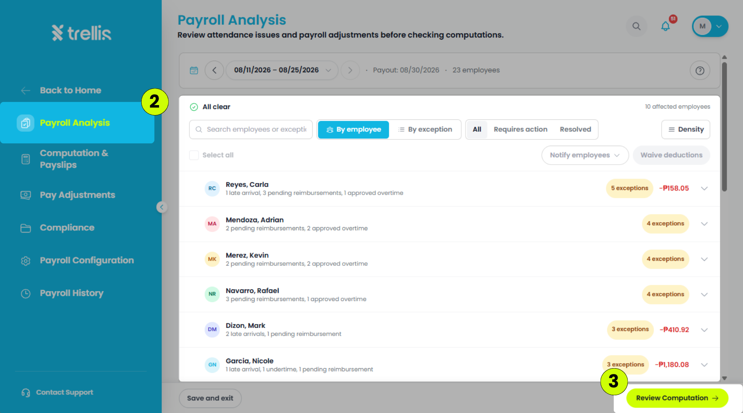
Task: Open the search magnifier icon in header
Action: click(x=636, y=26)
